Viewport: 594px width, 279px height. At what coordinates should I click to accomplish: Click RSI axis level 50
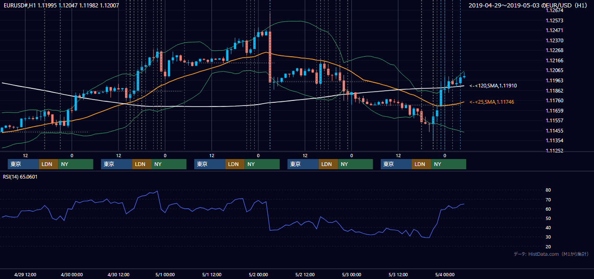548,218
